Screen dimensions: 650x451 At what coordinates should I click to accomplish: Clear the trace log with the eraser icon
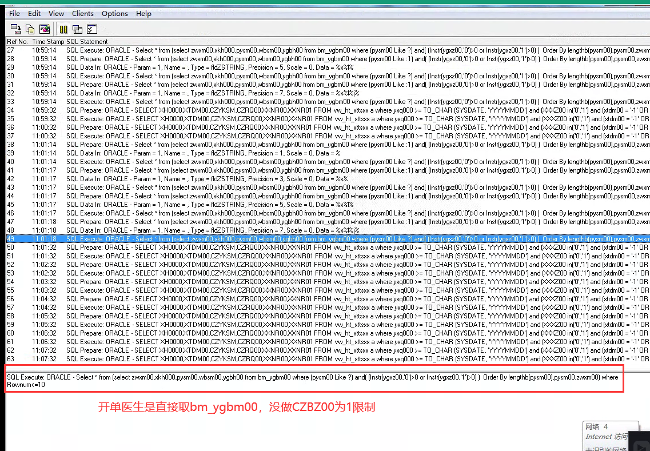pos(45,29)
